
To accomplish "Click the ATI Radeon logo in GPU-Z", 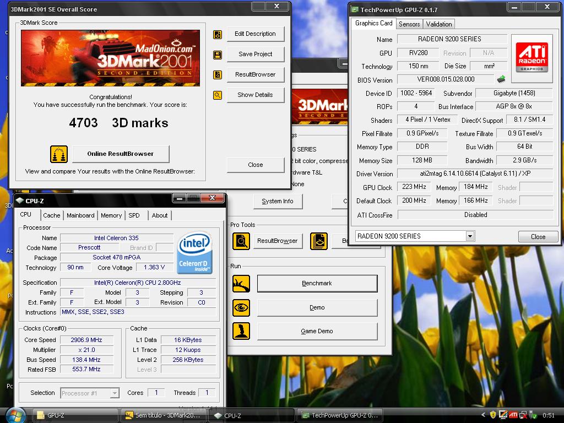I will tap(532, 57).
